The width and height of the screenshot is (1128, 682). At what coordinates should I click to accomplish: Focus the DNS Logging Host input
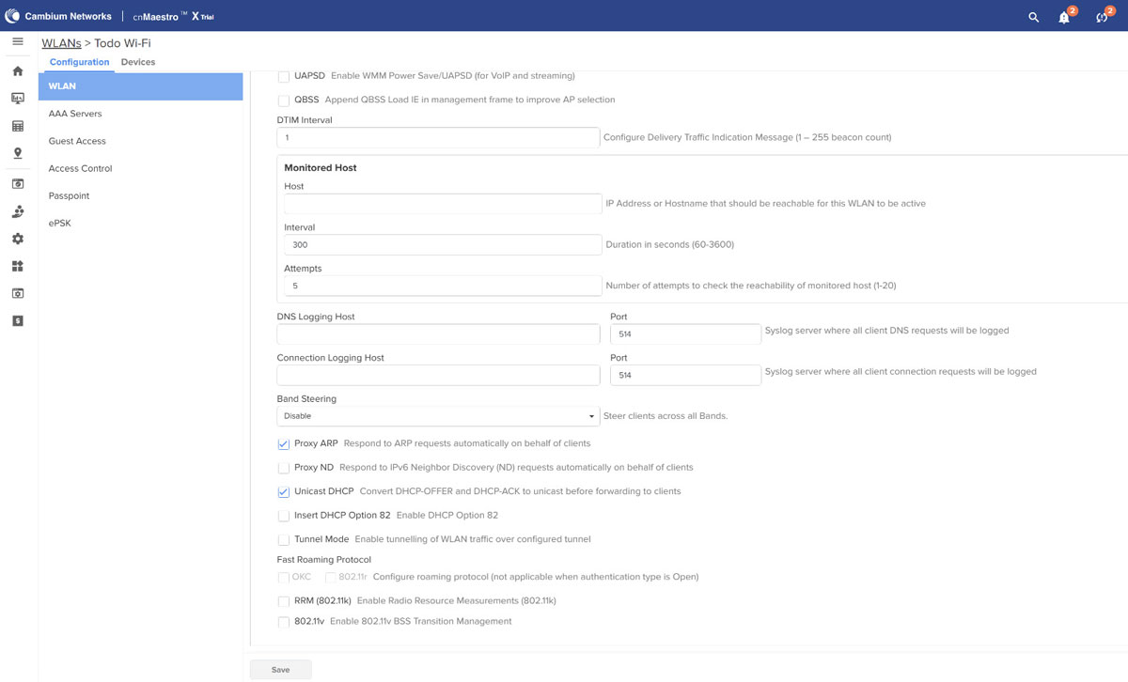(x=438, y=333)
